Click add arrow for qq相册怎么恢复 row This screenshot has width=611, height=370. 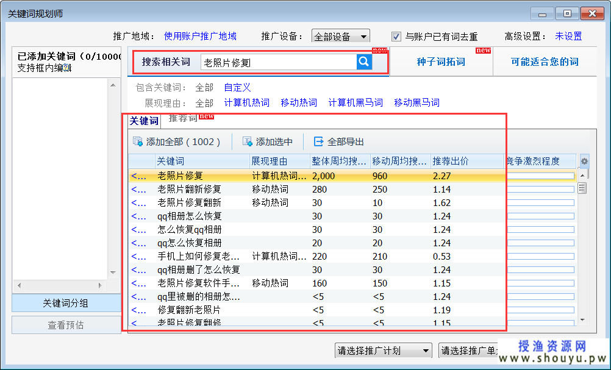[138, 216]
